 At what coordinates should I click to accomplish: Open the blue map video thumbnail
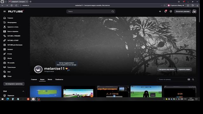[46, 92]
